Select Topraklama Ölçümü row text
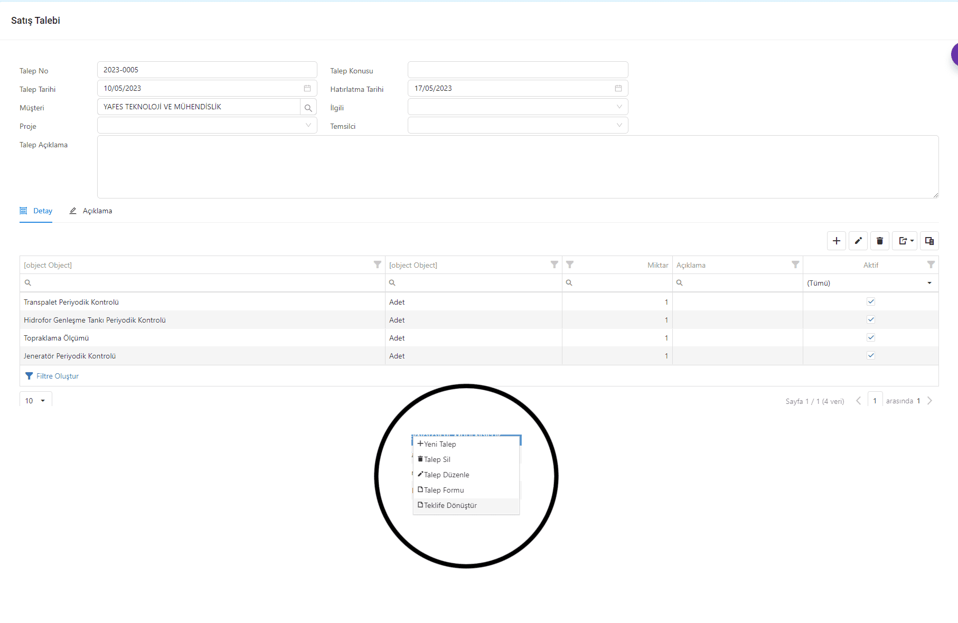The image size is (958, 623). click(x=56, y=338)
